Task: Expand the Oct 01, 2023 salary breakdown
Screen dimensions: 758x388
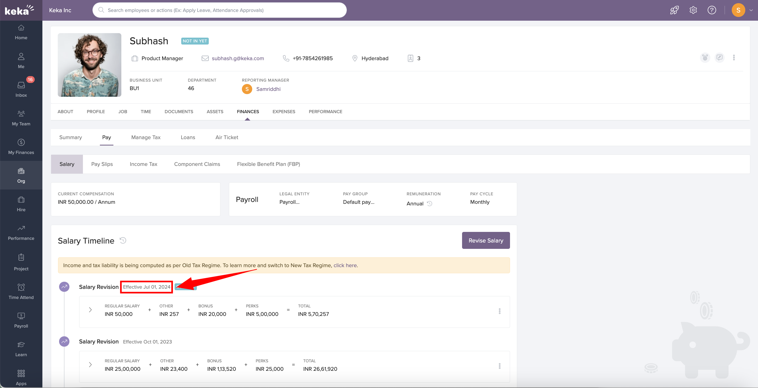Action: coord(90,364)
